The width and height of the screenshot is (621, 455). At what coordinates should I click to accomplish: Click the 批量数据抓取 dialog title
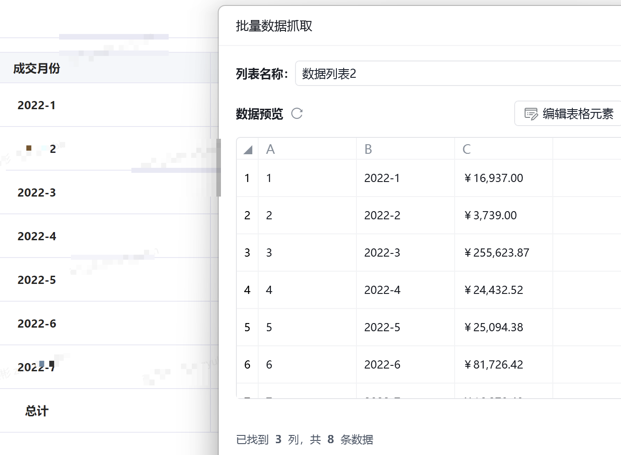coord(274,26)
